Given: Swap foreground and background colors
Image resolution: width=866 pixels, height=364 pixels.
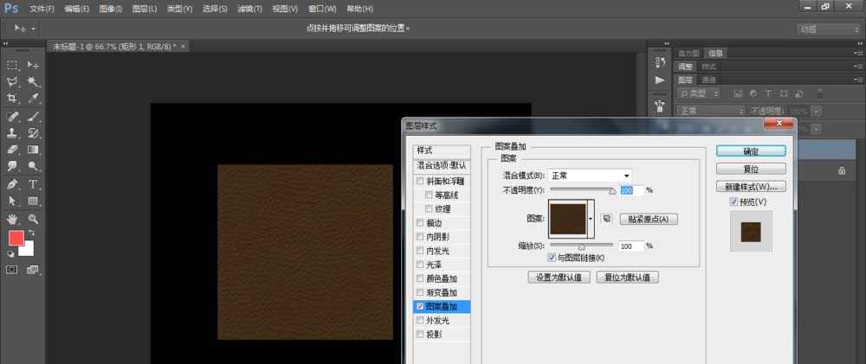Looking at the screenshot, I should tap(31, 233).
